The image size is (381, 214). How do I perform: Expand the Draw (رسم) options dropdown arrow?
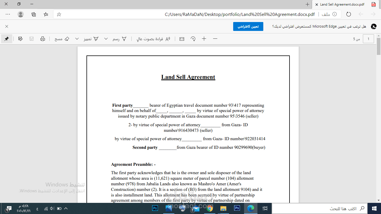(x=106, y=39)
